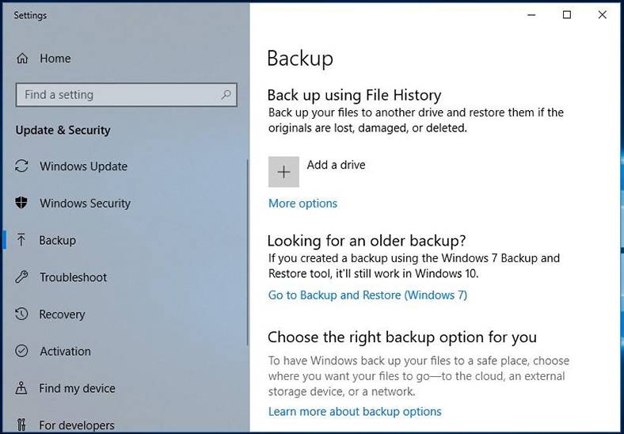The height and width of the screenshot is (434, 624).
Task: Click Looking for an older backup heading
Action: pyautogui.click(x=367, y=241)
